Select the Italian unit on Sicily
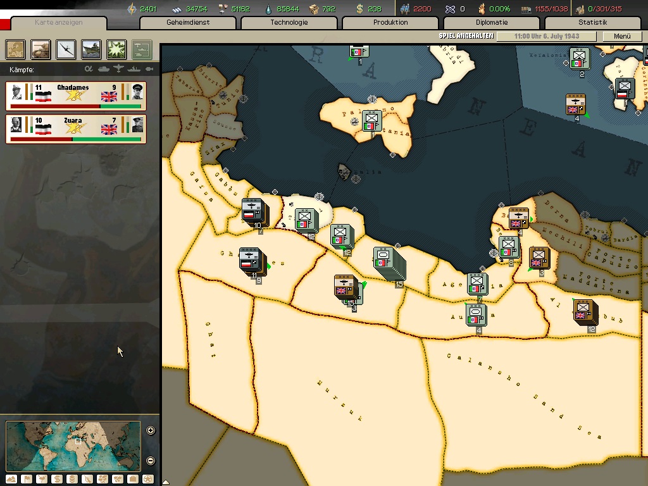 pos(371,121)
